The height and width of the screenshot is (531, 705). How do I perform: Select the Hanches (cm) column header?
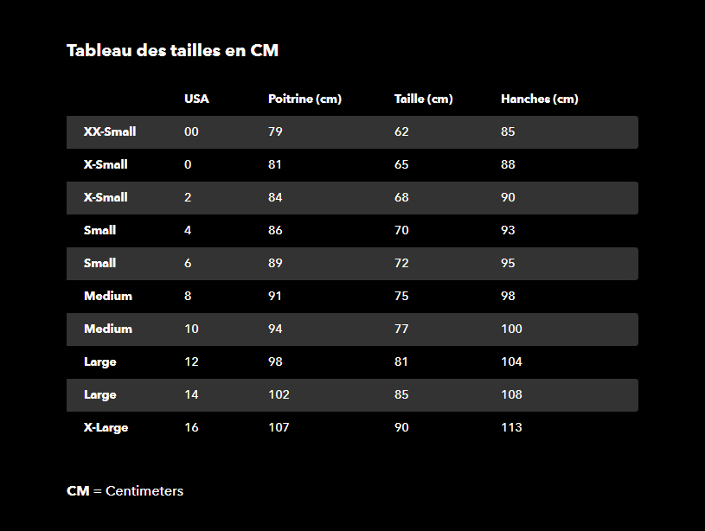coord(539,99)
